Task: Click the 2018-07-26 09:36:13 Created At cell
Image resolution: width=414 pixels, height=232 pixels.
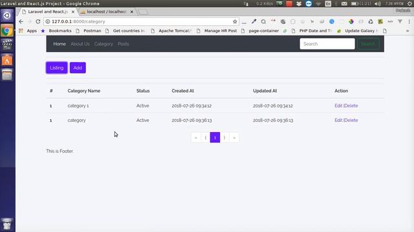Action: (191, 121)
